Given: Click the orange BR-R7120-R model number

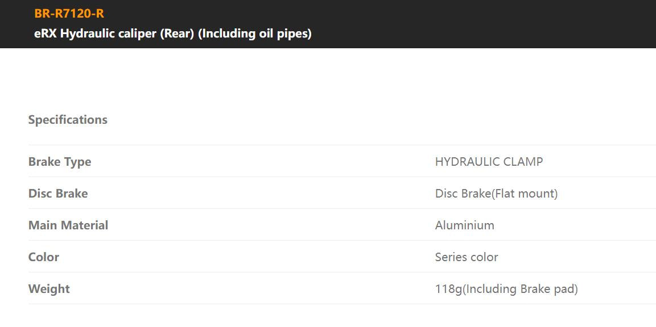Looking at the screenshot, I should pos(69,14).
